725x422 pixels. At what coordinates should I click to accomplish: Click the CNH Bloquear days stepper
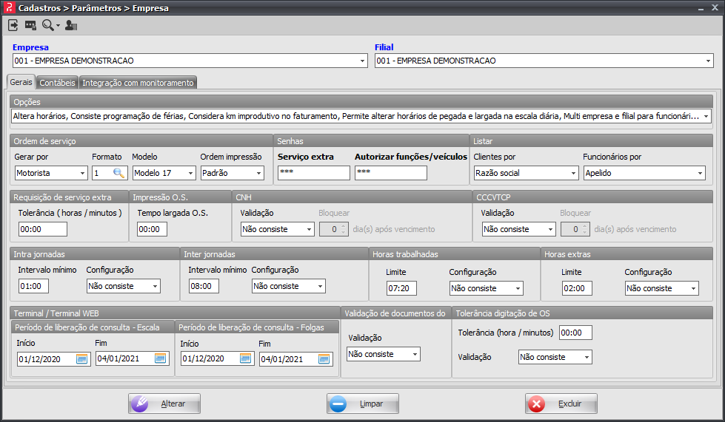[x=333, y=229]
